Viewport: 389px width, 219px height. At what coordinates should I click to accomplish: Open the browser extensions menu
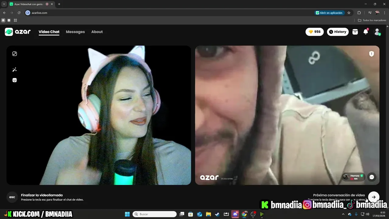(359, 13)
